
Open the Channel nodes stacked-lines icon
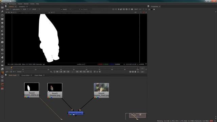(2, 19)
